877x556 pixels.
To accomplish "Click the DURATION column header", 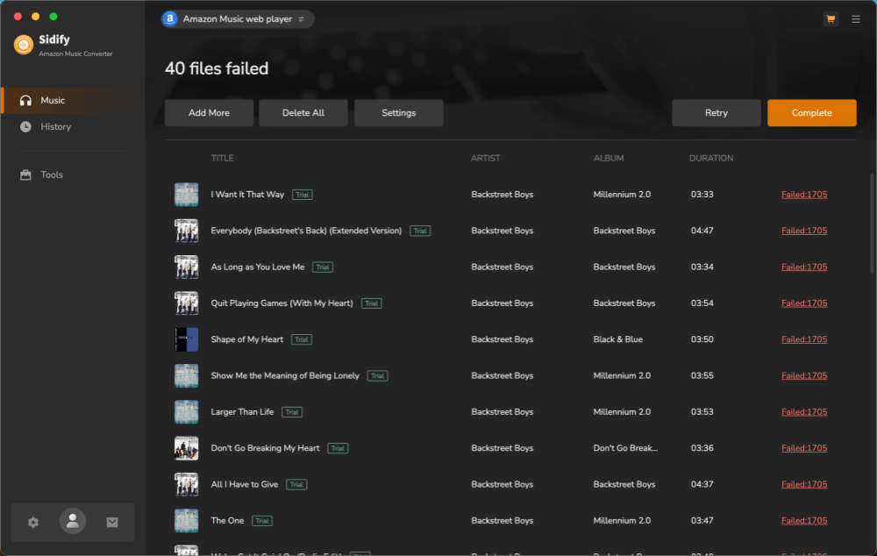I will pos(711,159).
